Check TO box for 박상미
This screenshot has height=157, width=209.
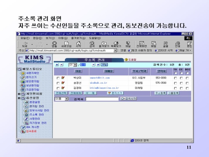point(175,78)
